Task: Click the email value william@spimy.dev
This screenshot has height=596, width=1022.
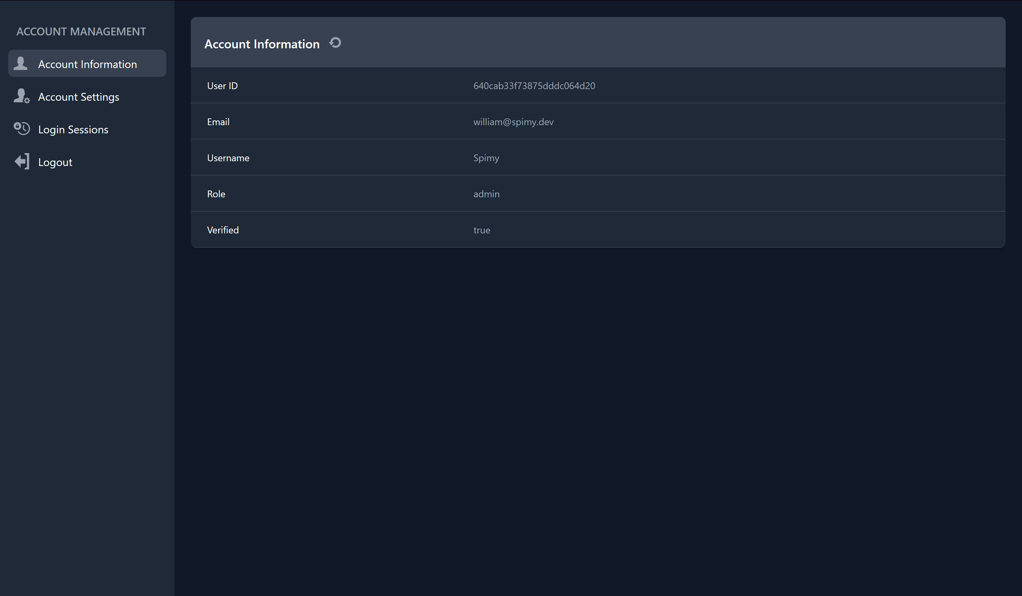Action: tap(513, 122)
